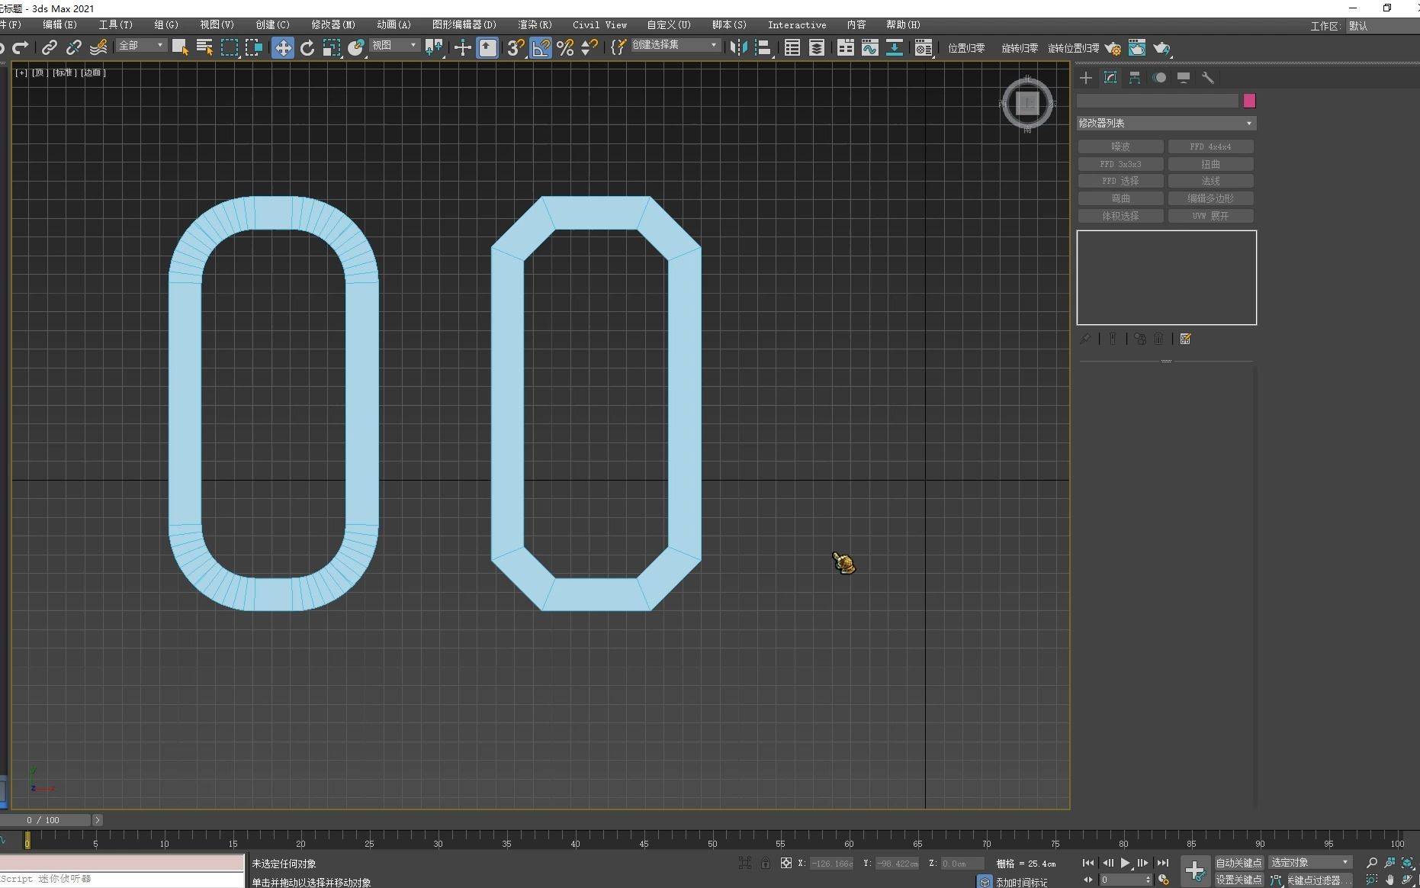This screenshot has height=888, width=1420.
Task: Click the 旋转归零 button
Action: click(1020, 48)
